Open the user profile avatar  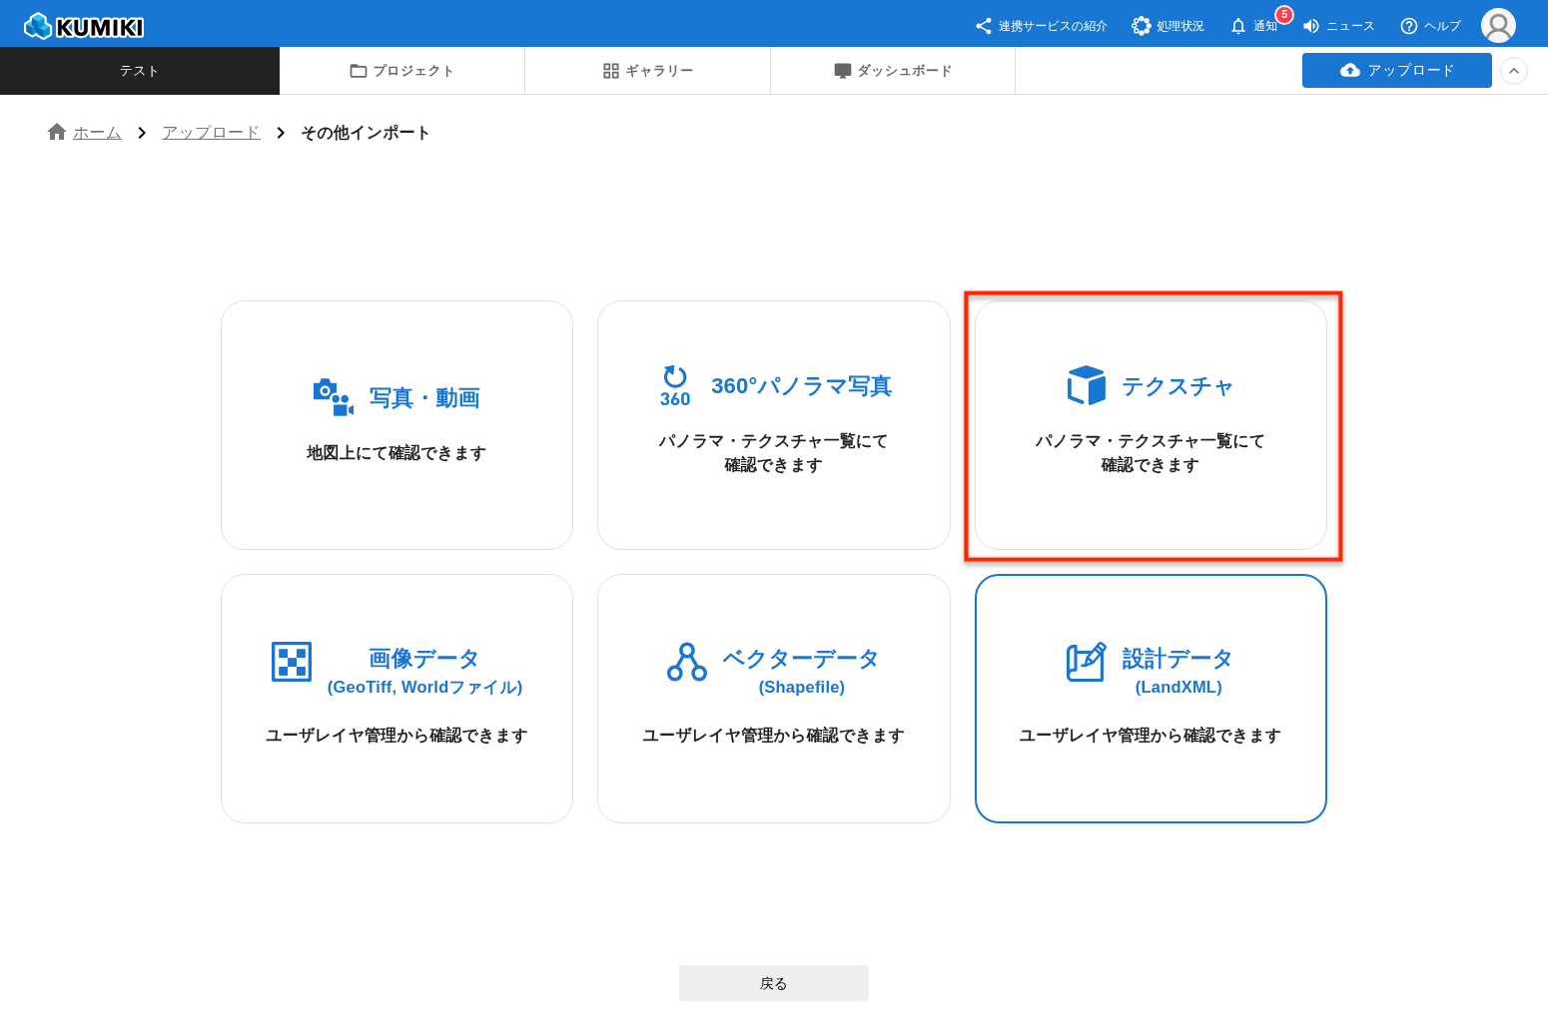tap(1498, 26)
